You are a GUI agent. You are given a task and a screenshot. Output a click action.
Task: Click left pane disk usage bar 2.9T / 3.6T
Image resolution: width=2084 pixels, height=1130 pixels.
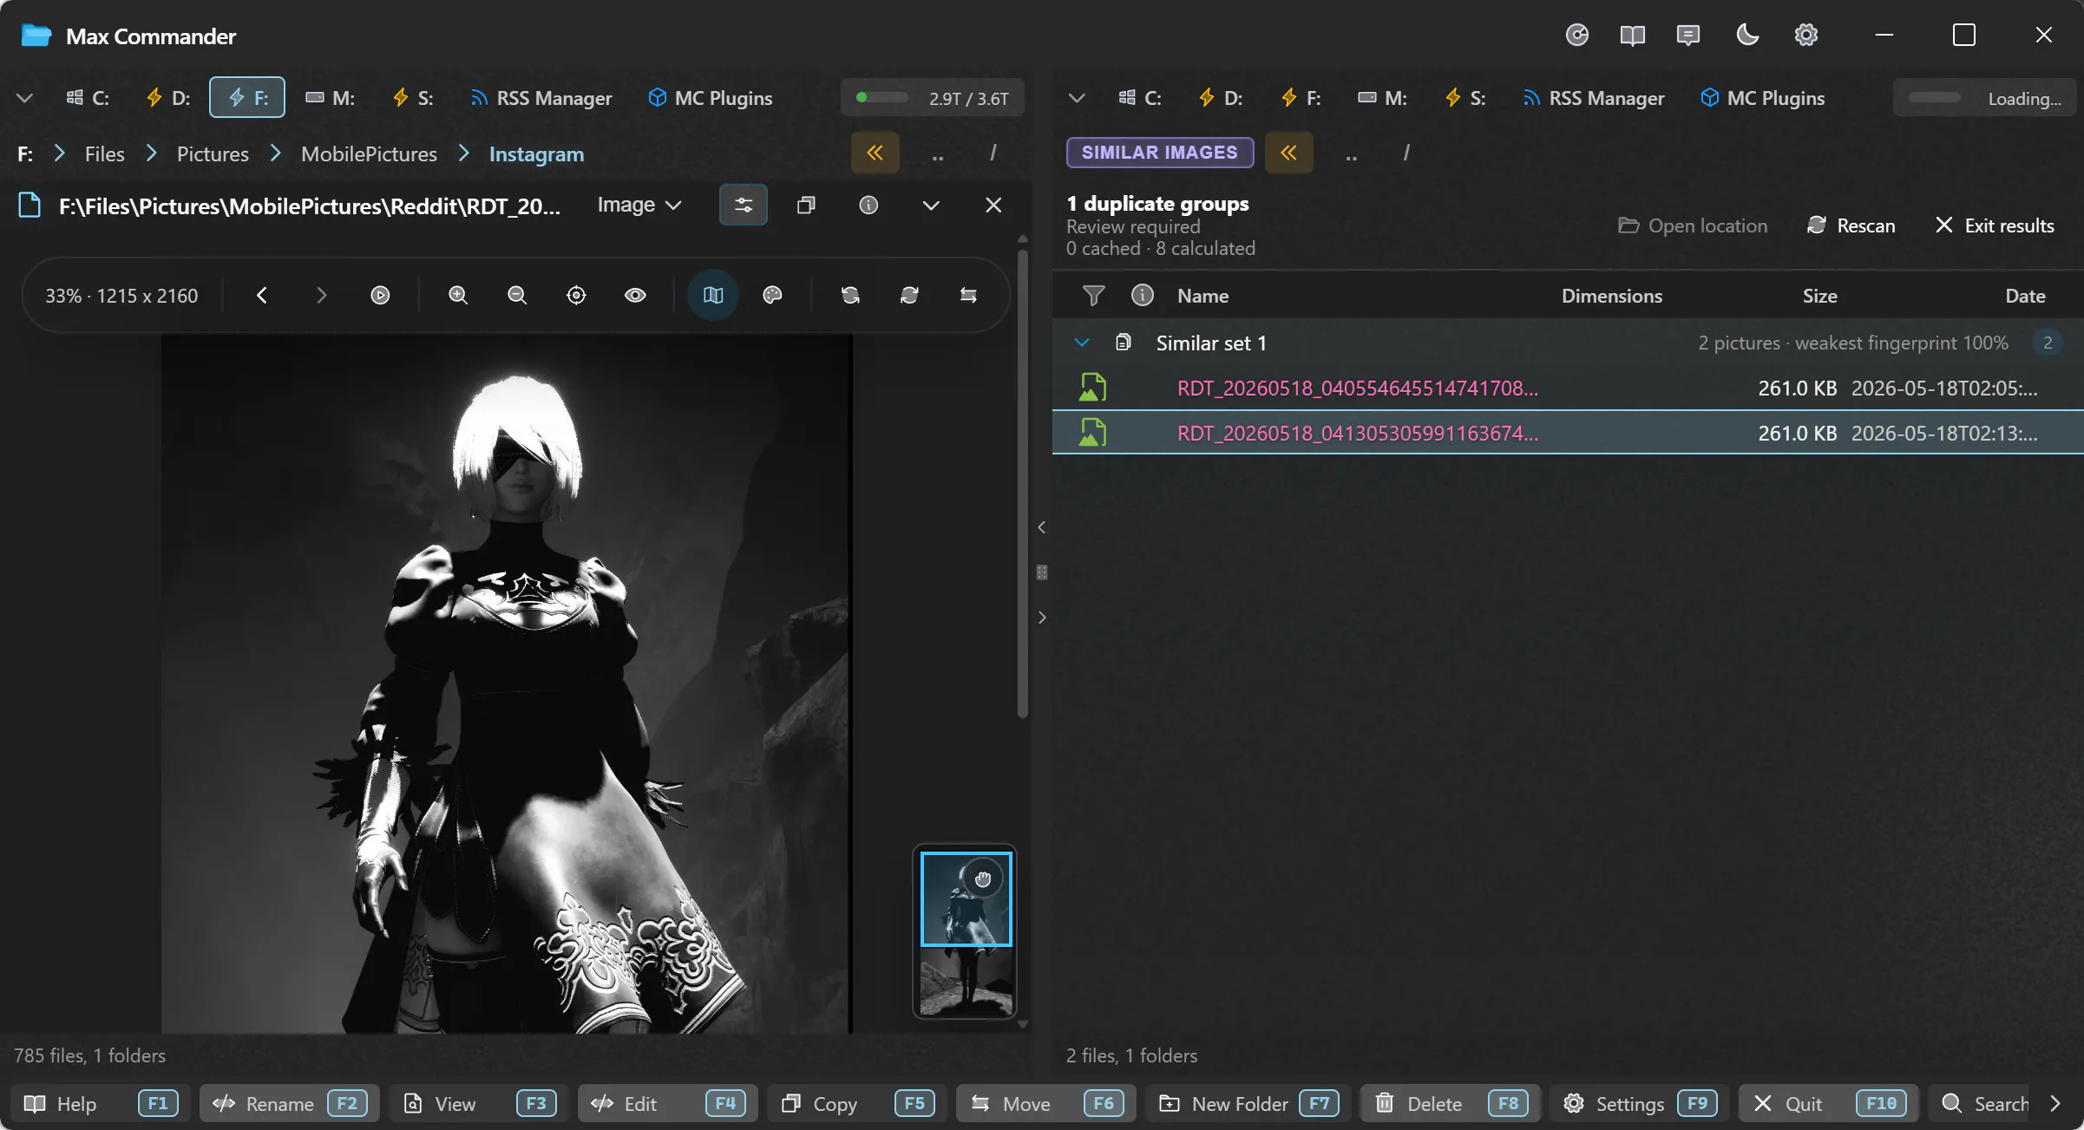coord(932,98)
